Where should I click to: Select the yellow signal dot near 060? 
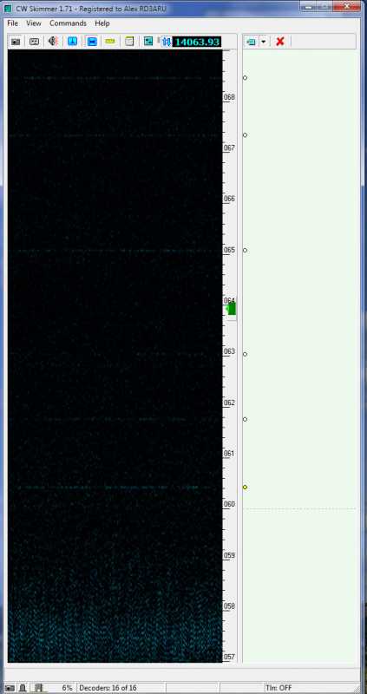click(245, 488)
